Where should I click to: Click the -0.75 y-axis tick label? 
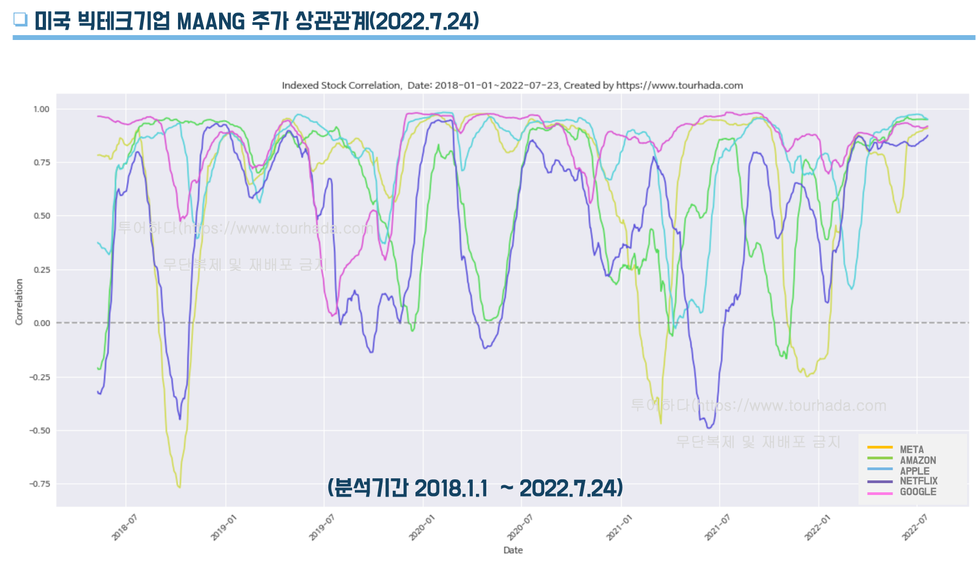(x=39, y=484)
